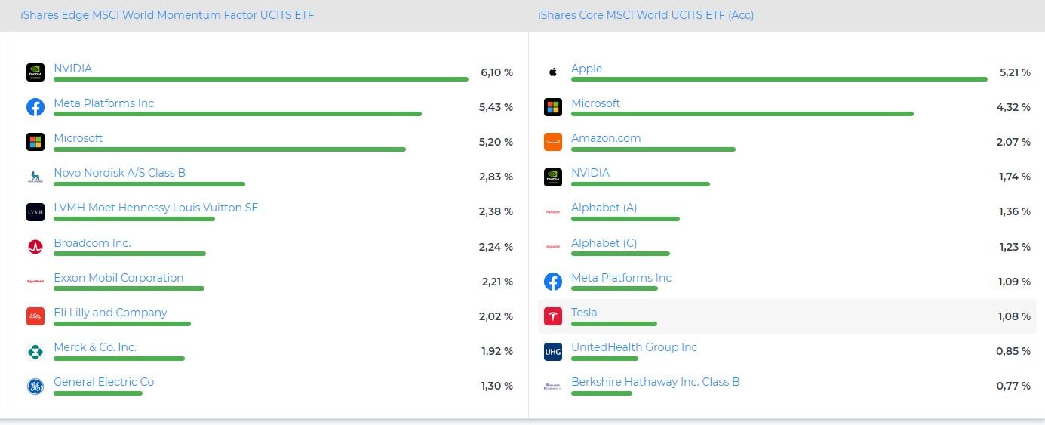Click the 4,32 % weight value
1045x425 pixels.
coord(1013,108)
